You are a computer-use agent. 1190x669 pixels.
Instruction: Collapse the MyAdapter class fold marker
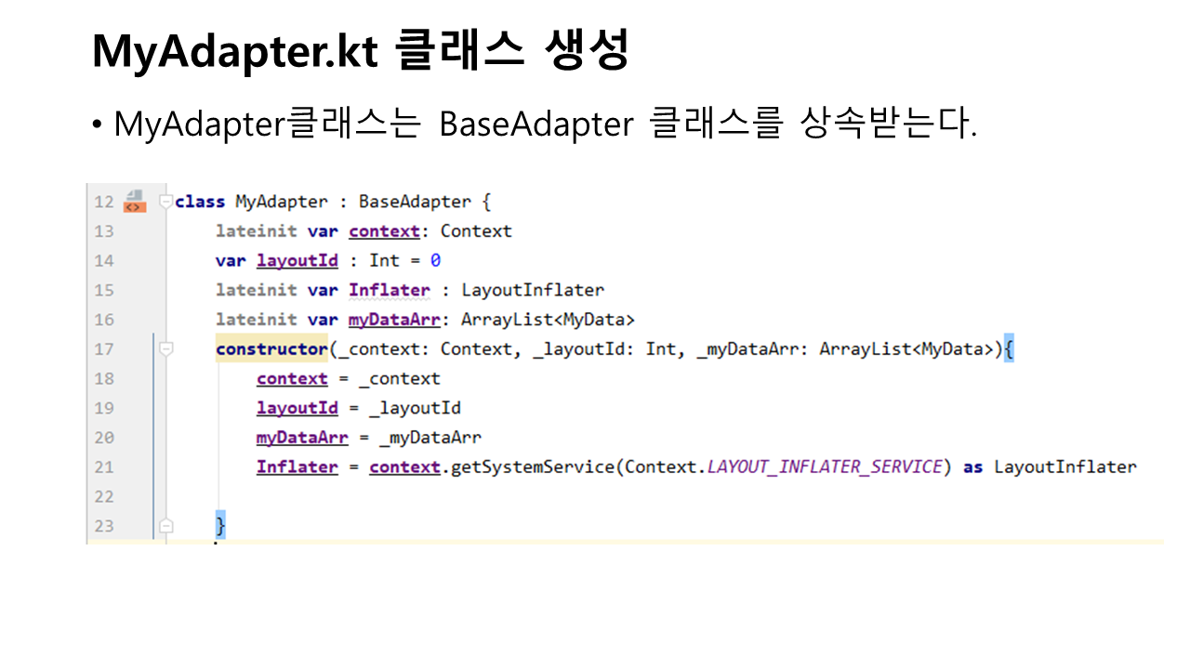click(x=165, y=201)
